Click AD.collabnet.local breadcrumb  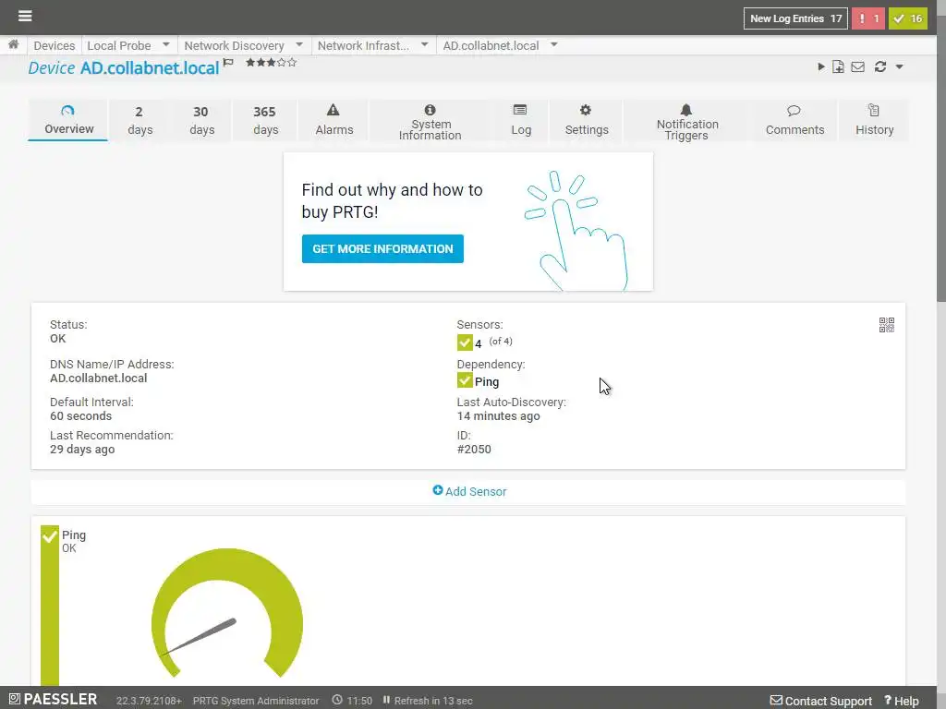pos(491,45)
